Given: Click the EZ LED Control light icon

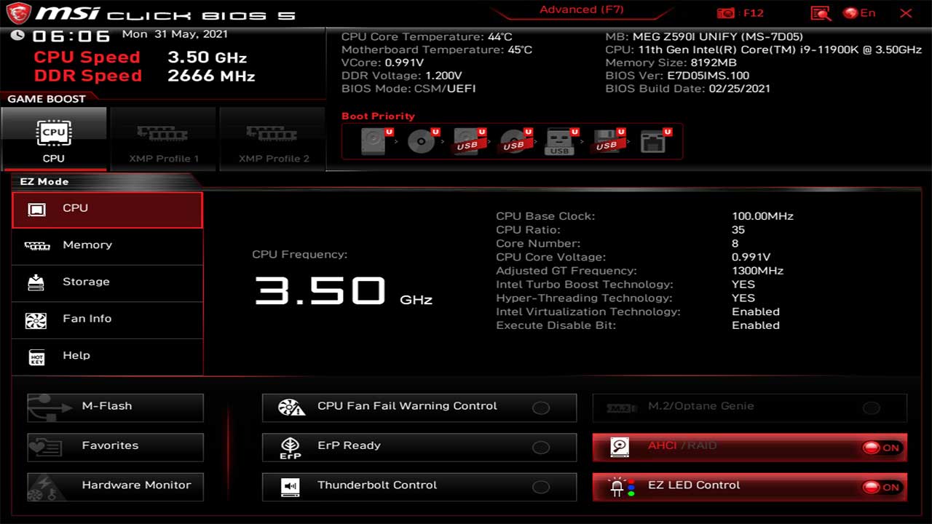Looking at the screenshot, I should 621,487.
